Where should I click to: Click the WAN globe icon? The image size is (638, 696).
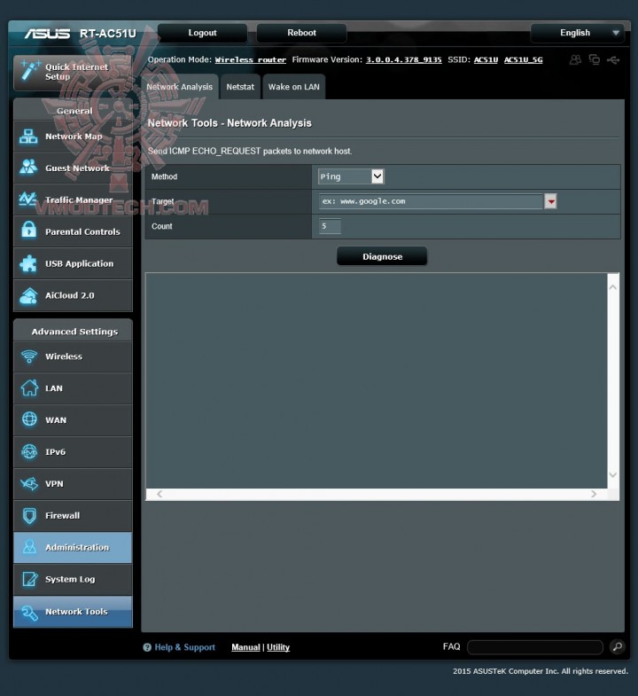tap(29, 419)
